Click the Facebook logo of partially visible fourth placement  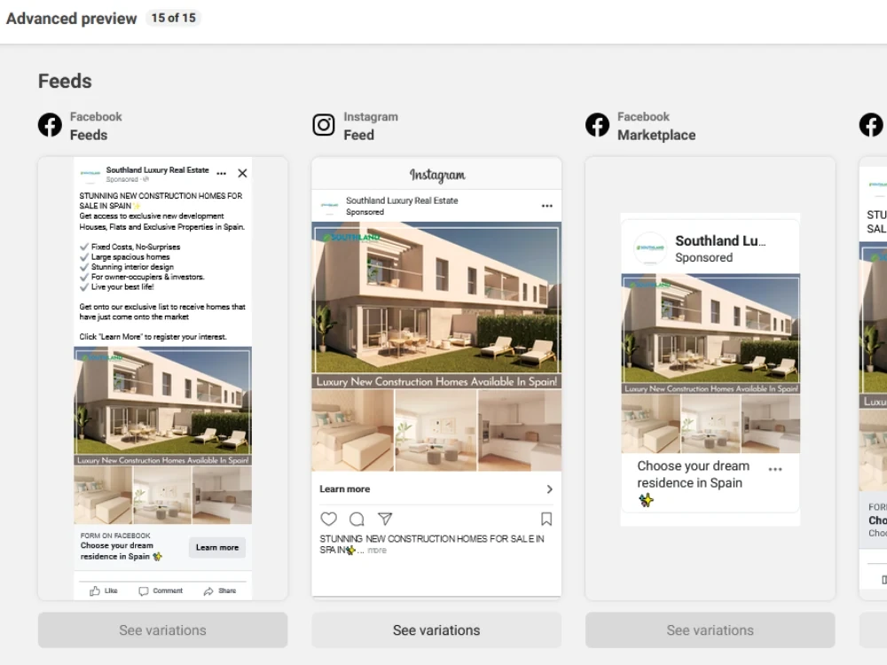point(871,125)
